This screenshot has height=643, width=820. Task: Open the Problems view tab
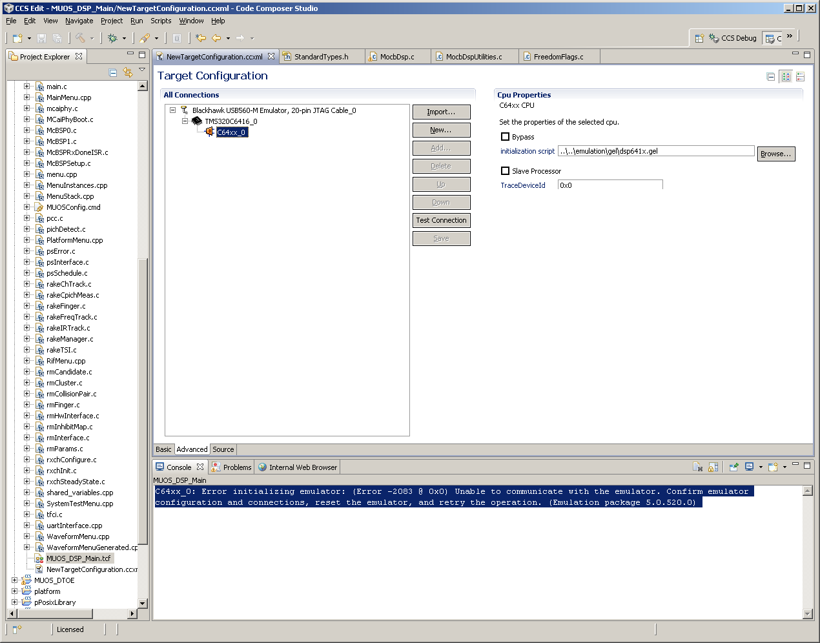point(232,467)
